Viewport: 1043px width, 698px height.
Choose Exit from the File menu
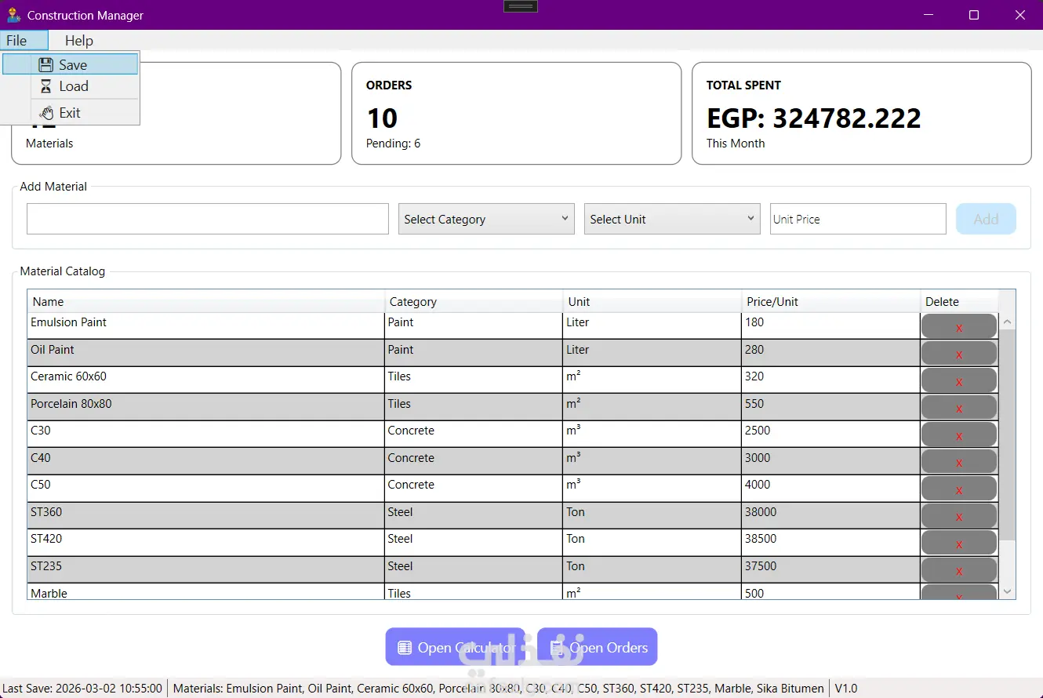(71, 113)
